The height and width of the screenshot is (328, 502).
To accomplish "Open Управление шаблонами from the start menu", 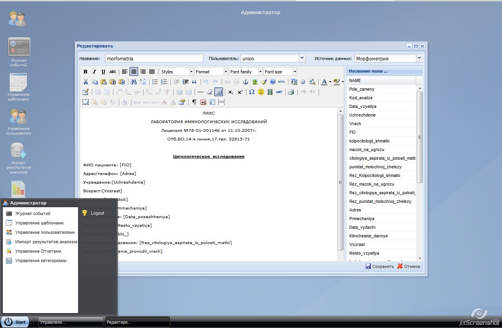I will pos(39,223).
